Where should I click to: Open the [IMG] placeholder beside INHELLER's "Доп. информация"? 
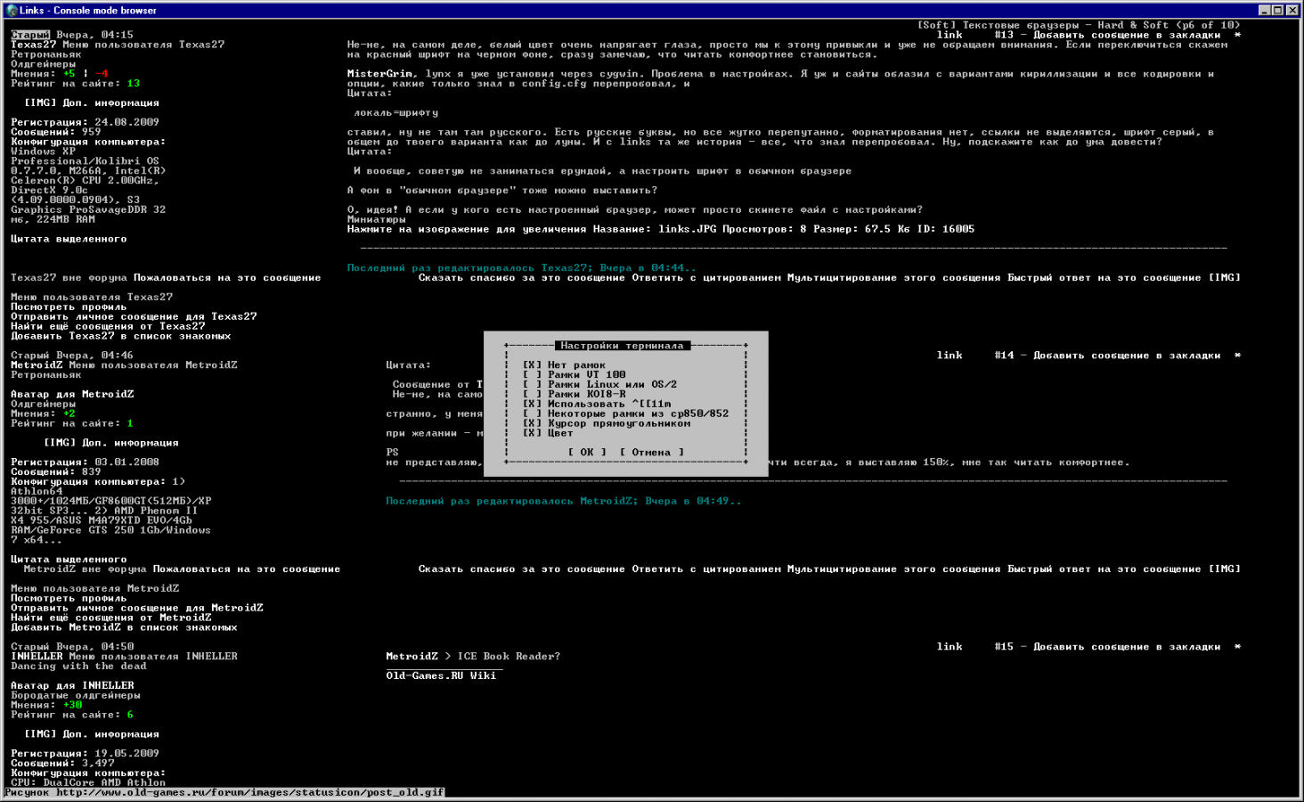40,734
